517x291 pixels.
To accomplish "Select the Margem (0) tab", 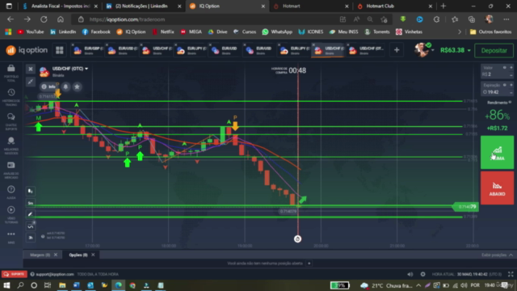I will pos(40,255).
